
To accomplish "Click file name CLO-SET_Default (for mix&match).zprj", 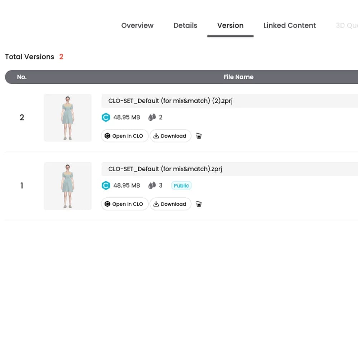I will [165, 169].
